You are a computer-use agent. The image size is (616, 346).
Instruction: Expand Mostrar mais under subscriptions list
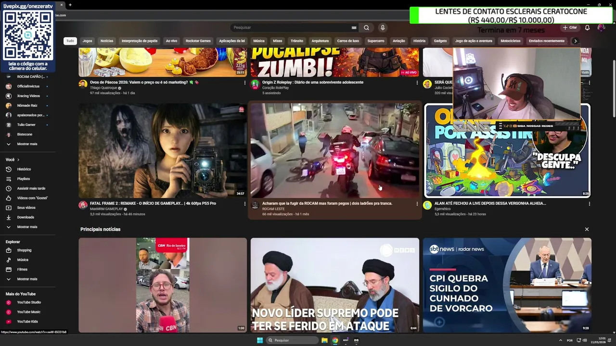pyautogui.click(x=27, y=144)
